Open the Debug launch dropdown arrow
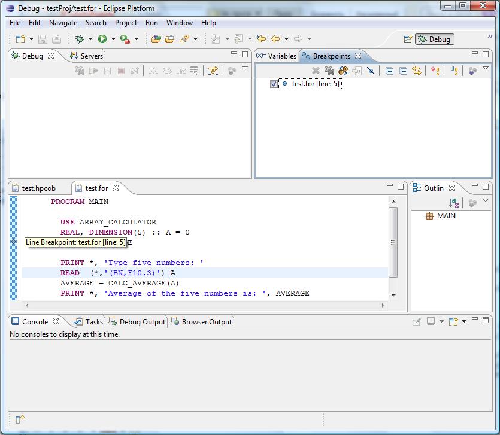This screenshot has width=500, height=435. point(90,39)
